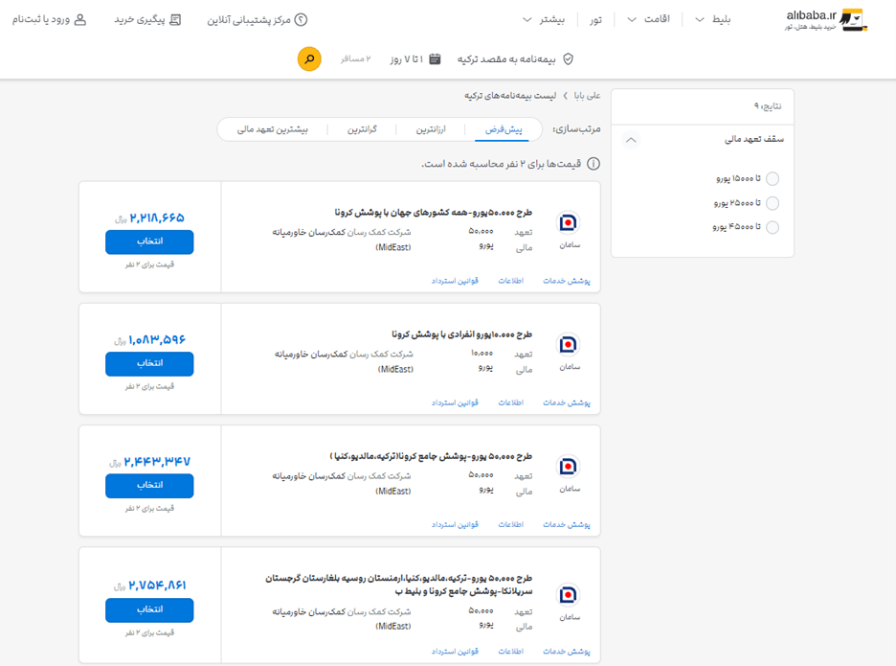The width and height of the screenshot is (896, 666).
Task: Click انتخاب for the 2,218,665 plan
Action: click(149, 242)
